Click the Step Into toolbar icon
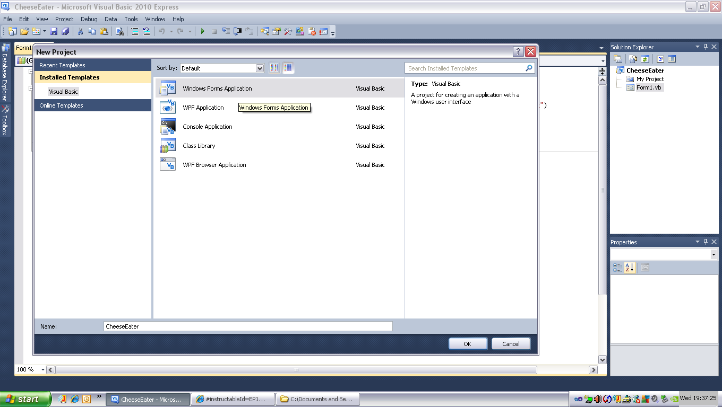 coord(226,32)
